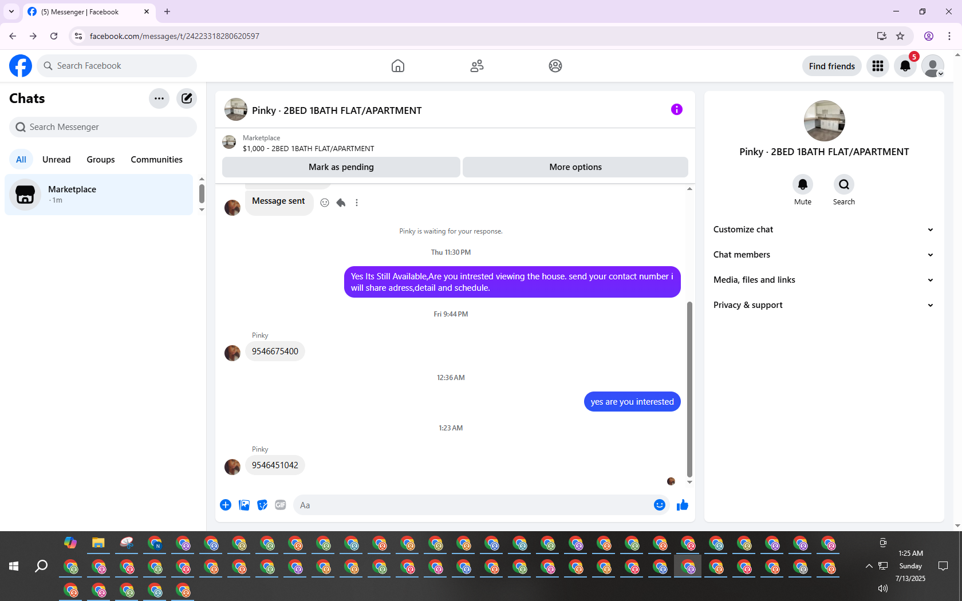This screenshot has width=962, height=601.
Task: Open more options for Message sent bubble
Action: pyautogui.click(x=357, y=203)
